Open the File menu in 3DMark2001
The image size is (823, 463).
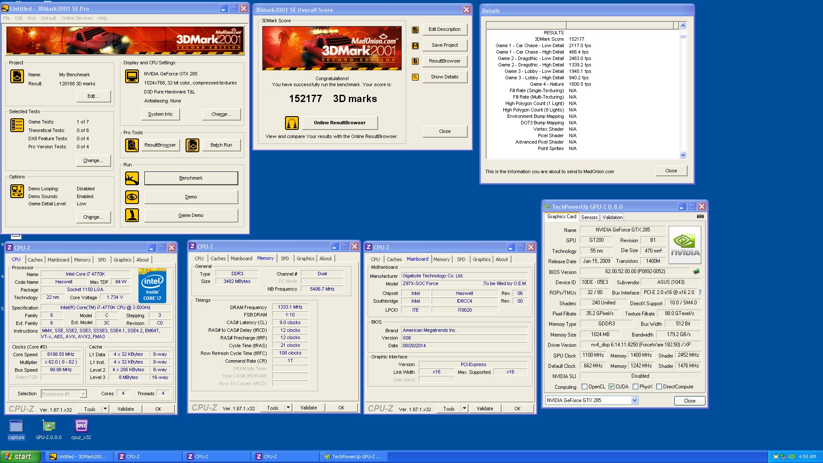tap(6, 18)
